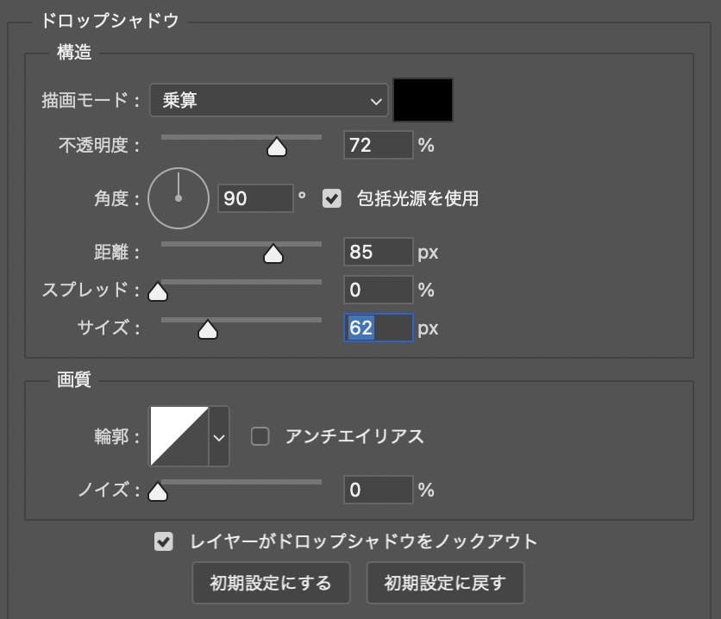Enable the アンチエイリアス checkbox
The height and width of the screenshot is (619, 721).
260,436
